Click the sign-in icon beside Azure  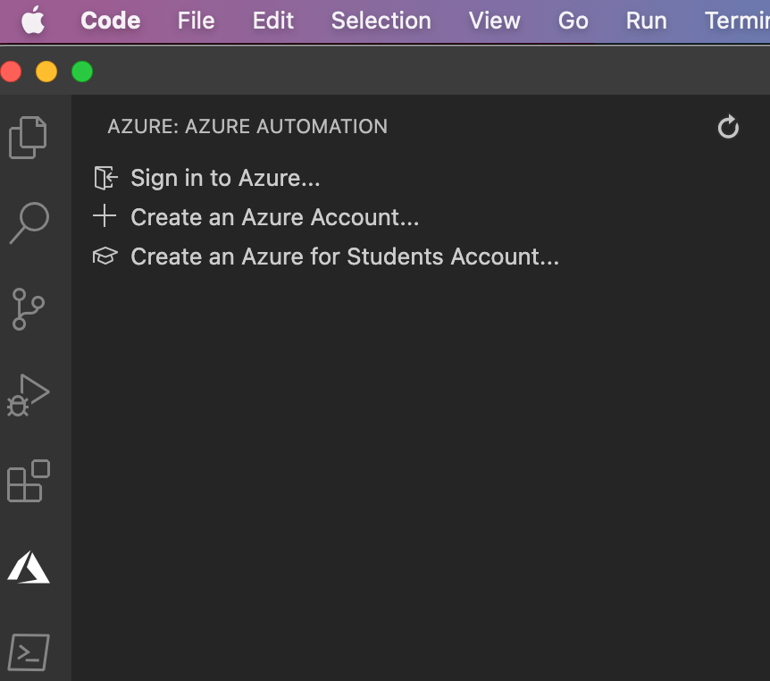tap(105, 178)
